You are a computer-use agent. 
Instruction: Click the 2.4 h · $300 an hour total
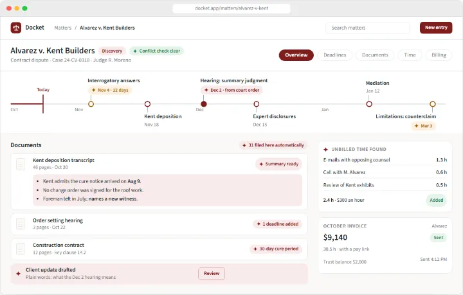click(343, 200)
